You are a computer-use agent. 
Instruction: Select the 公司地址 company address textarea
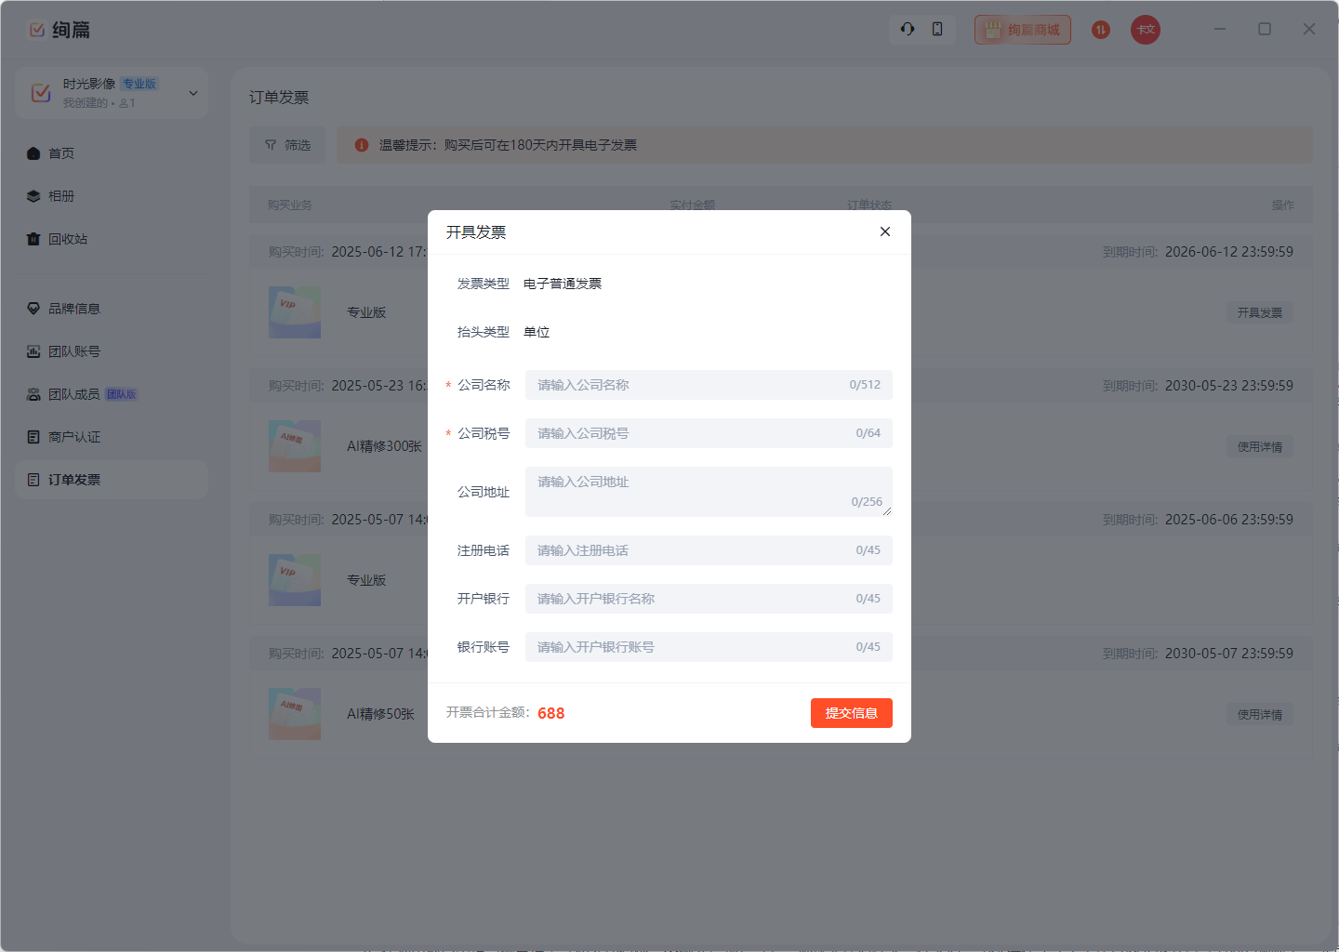coord(688,491)
